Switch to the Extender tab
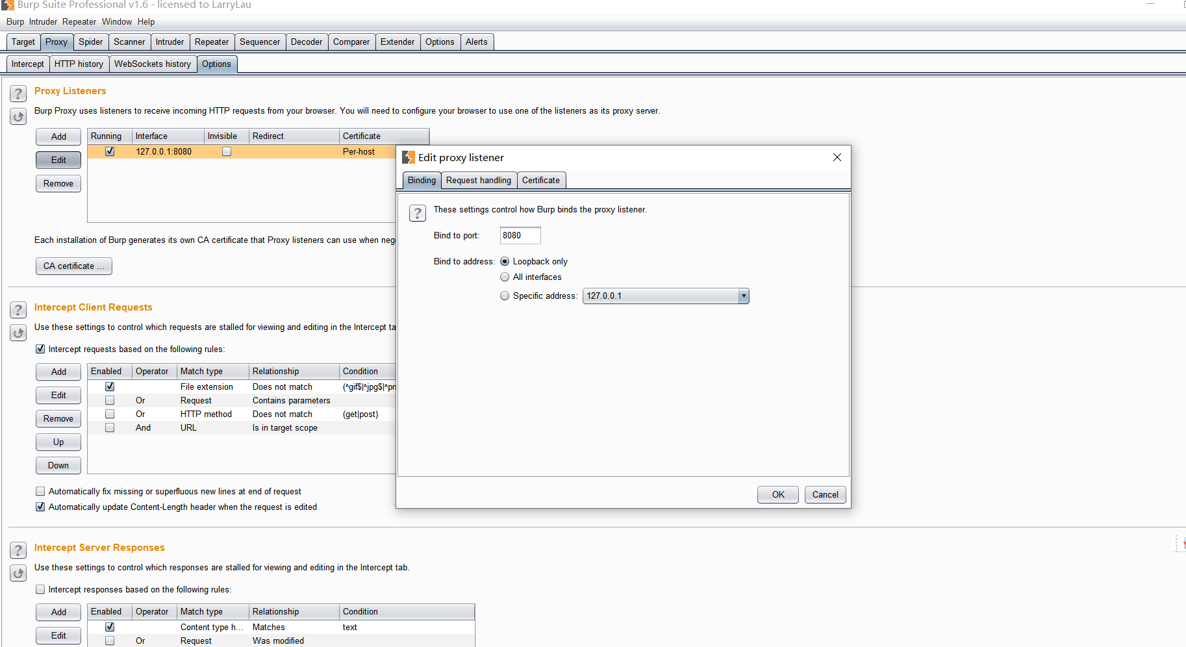1186x647 pixels. 397,42
